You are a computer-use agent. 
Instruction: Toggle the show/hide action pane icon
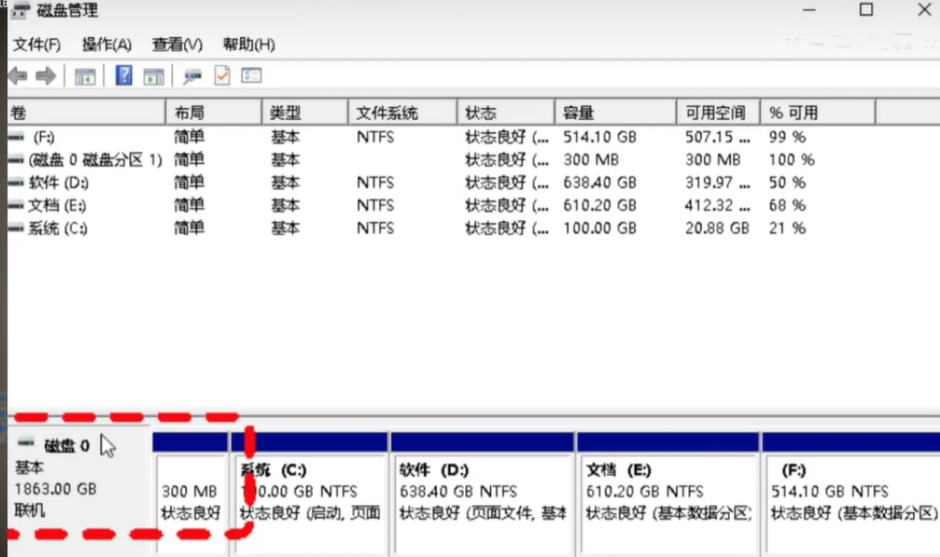[x=153, y=76]
